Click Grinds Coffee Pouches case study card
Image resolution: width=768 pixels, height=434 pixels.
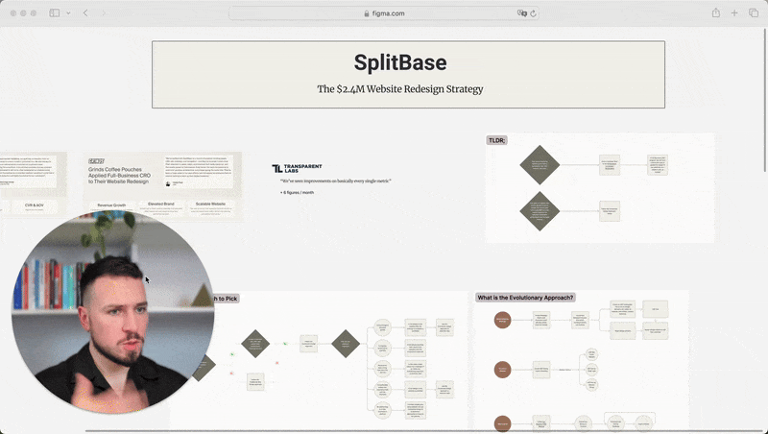coord(162,186)
